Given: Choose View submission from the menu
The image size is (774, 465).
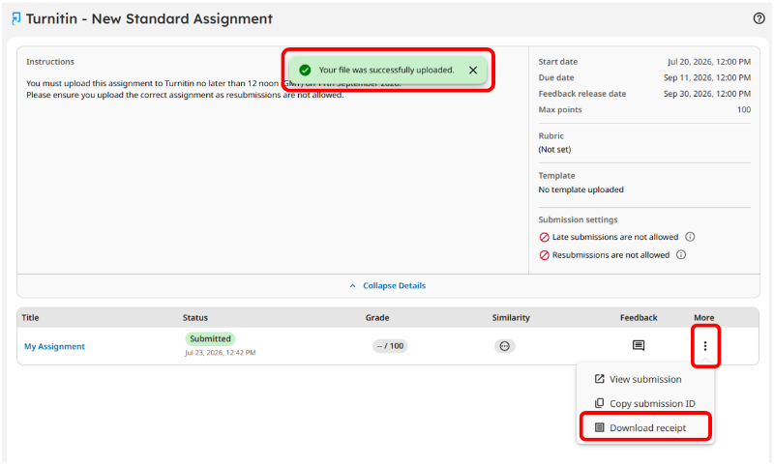Looking at the screenshot, I should 644,379.
